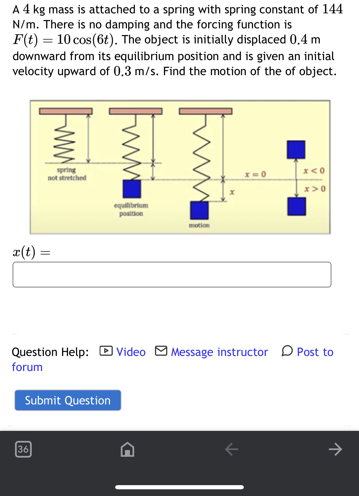
Task: Click the motion label in the diagram
Action: [199, 225]
